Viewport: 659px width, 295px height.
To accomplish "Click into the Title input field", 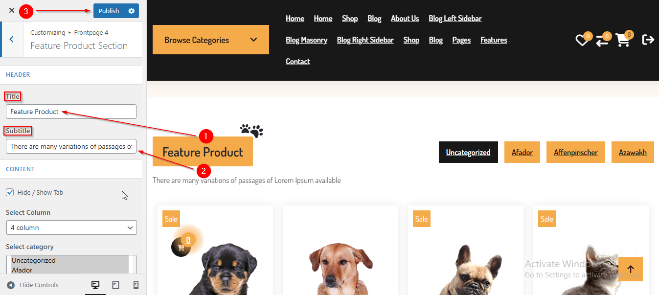I will [x=71, y=112].
